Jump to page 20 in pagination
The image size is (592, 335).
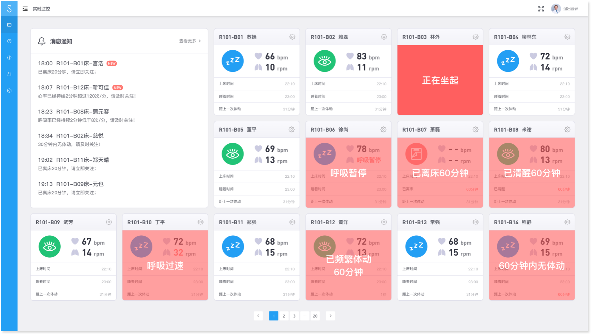[315, 316]
